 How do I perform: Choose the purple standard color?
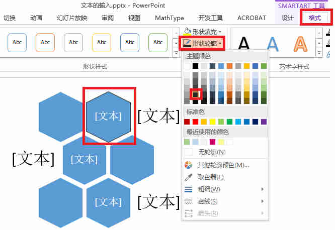pos(264,122)
